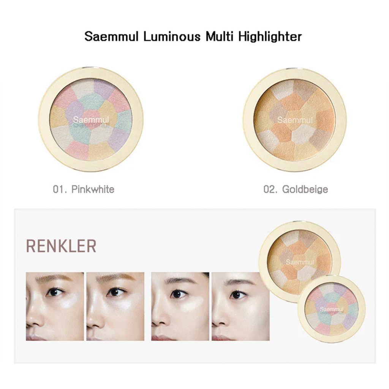
Task: Open the first face swatch photo
Action: click(55, 307)
